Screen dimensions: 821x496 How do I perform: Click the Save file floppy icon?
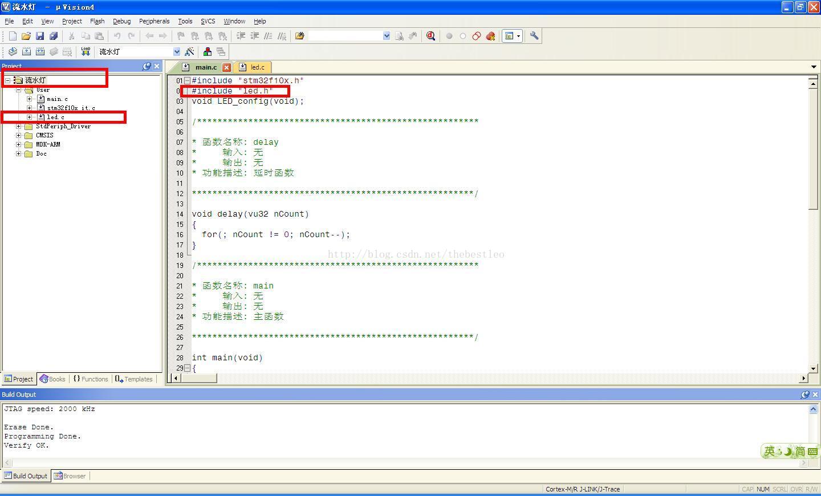[x=40, y=36]
